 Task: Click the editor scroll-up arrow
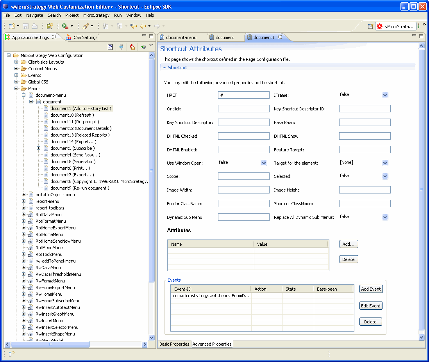(x=421, y=46)
